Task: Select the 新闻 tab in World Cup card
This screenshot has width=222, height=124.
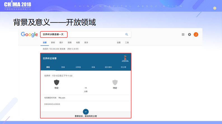Action: 63,67
